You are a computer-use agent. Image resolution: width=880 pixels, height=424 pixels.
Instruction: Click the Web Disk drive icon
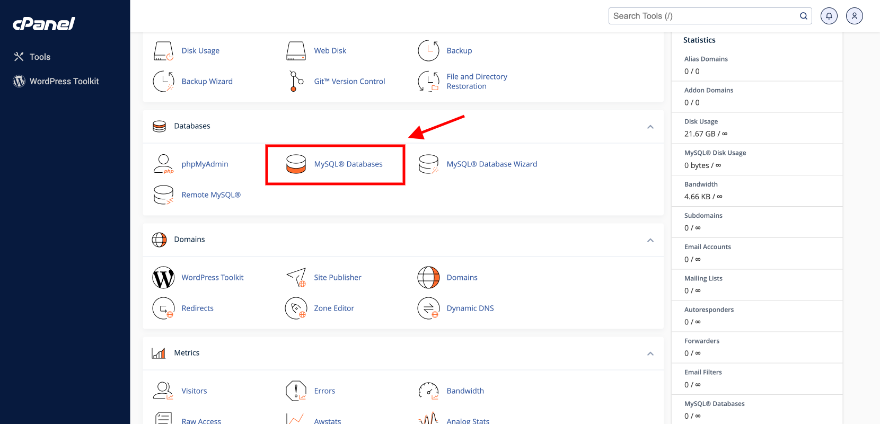(296, 51)
